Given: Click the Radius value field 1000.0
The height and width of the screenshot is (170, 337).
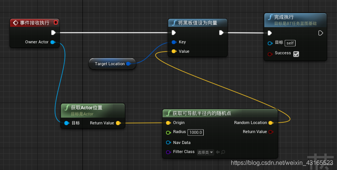Looking at the screenshot, I should pos(195,132).
